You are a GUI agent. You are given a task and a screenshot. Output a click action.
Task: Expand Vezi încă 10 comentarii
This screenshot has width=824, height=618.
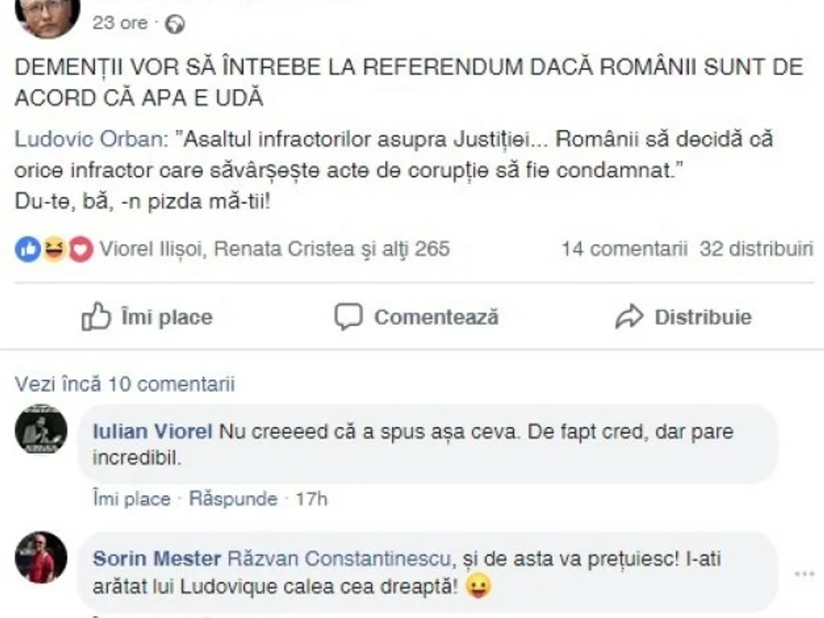(x=124, y=383)
